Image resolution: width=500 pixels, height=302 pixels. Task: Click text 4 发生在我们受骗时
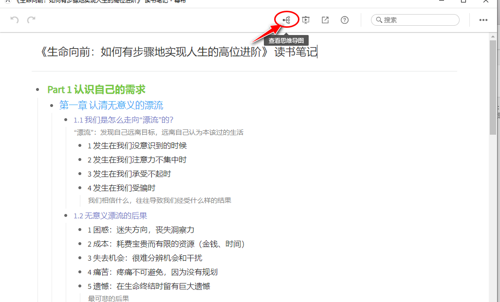[x=122, y=188]
